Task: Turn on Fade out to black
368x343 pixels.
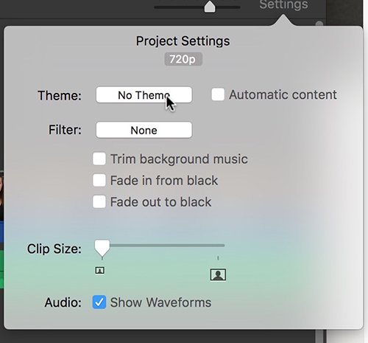Action: click(x=99, y=201)
